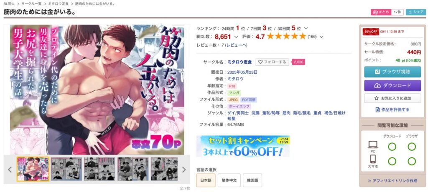Click the セット割キャンペーン 60%OFF banner

(x=243, y=146)
